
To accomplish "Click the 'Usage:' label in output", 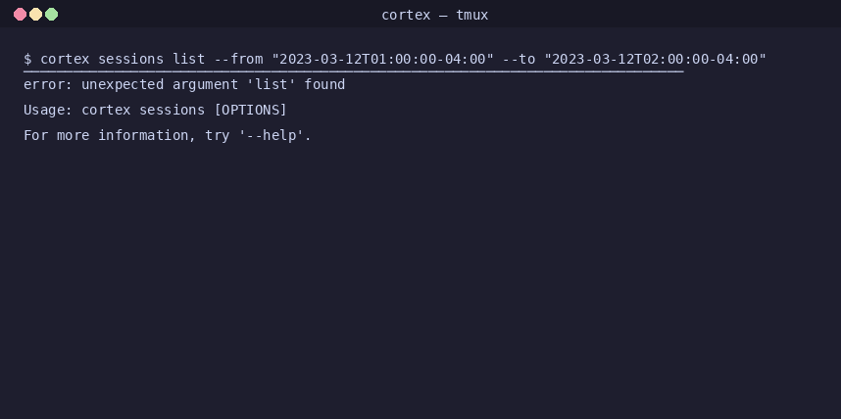I will (48, 110).
